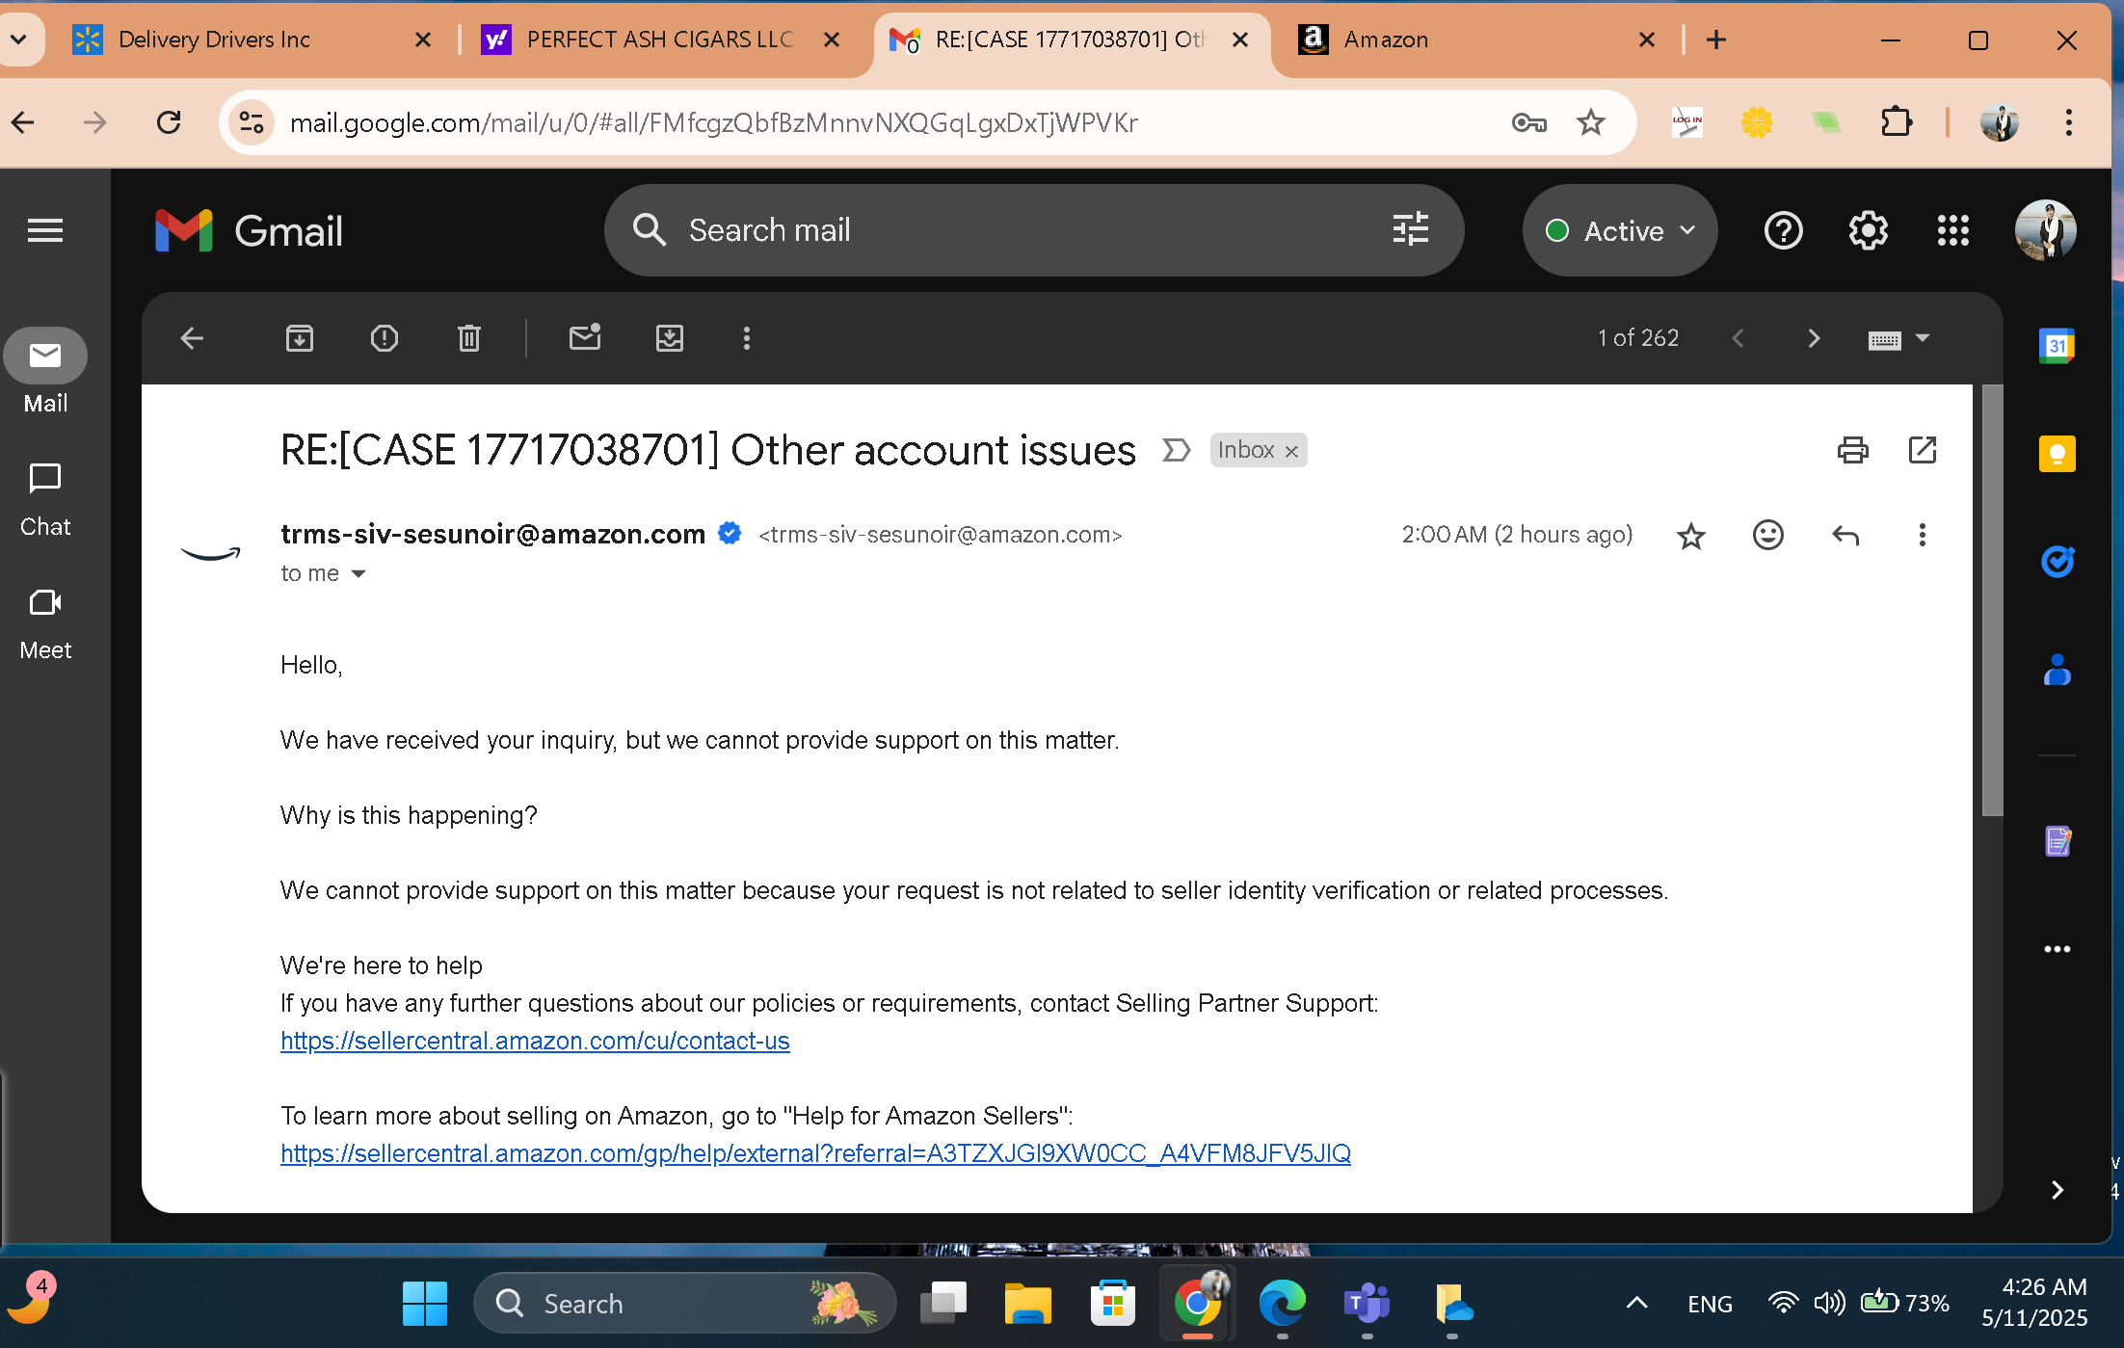This screenshot has height=1348, width=2124.
Task: Open the Chat section in sidebar
Action: 45,499
